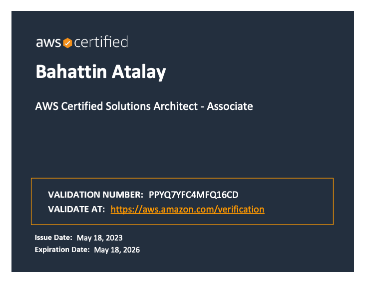Select the surname Atalay
Viewport: 365px width, 282px height.
(139, 72)
